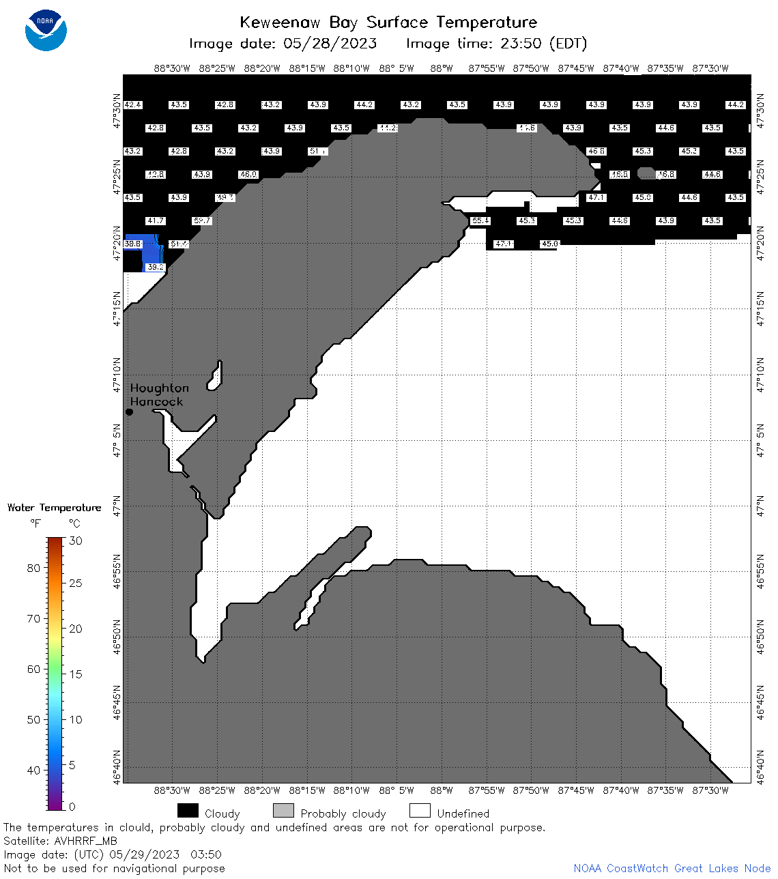Image resolution: width=778 pixels, height=879 pixels.
Task: Click the °C unit label
Action: (74, 523)
